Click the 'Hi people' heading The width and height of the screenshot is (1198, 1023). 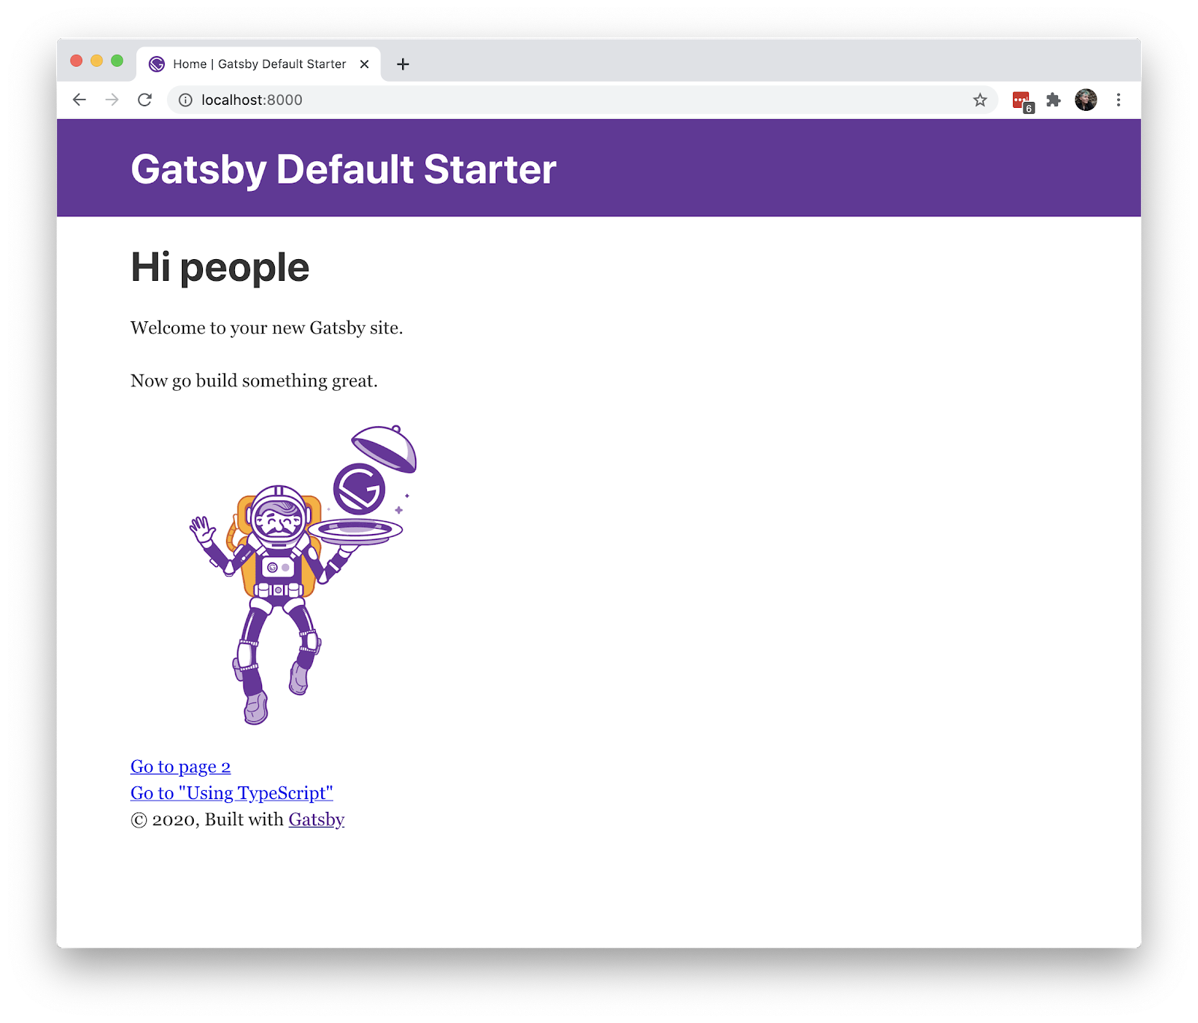(220, 267)
